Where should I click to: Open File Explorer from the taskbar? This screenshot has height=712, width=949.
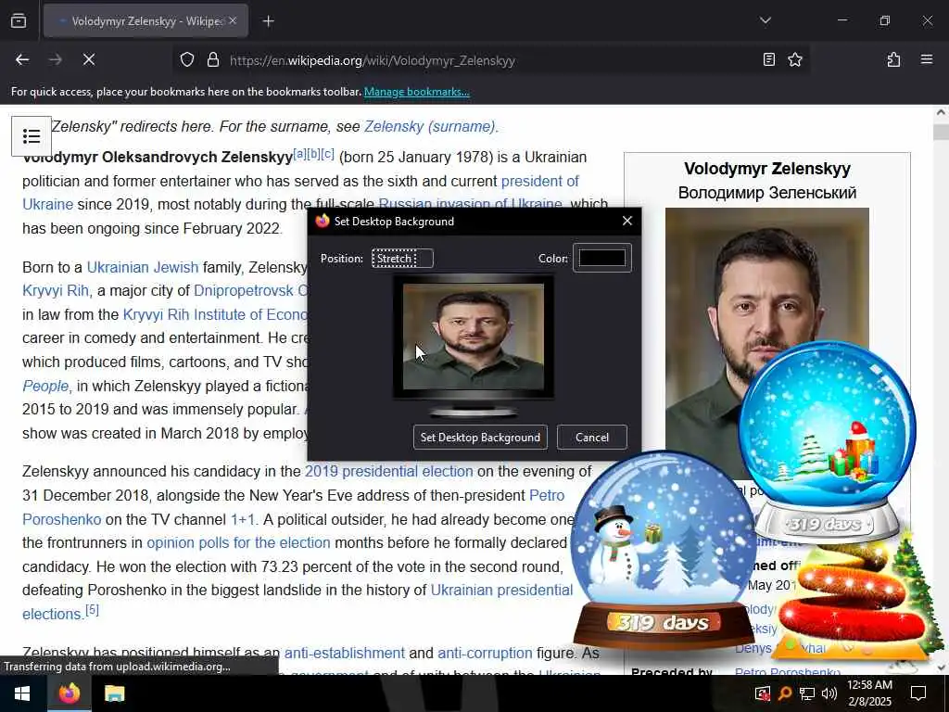coord(114,693)
